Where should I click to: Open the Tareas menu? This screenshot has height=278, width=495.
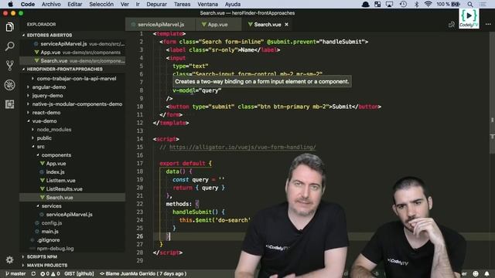[183, 4]
